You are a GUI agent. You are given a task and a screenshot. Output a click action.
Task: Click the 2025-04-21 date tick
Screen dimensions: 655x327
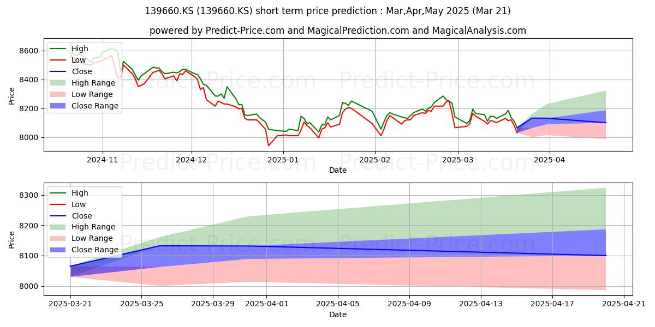(624, 304)
